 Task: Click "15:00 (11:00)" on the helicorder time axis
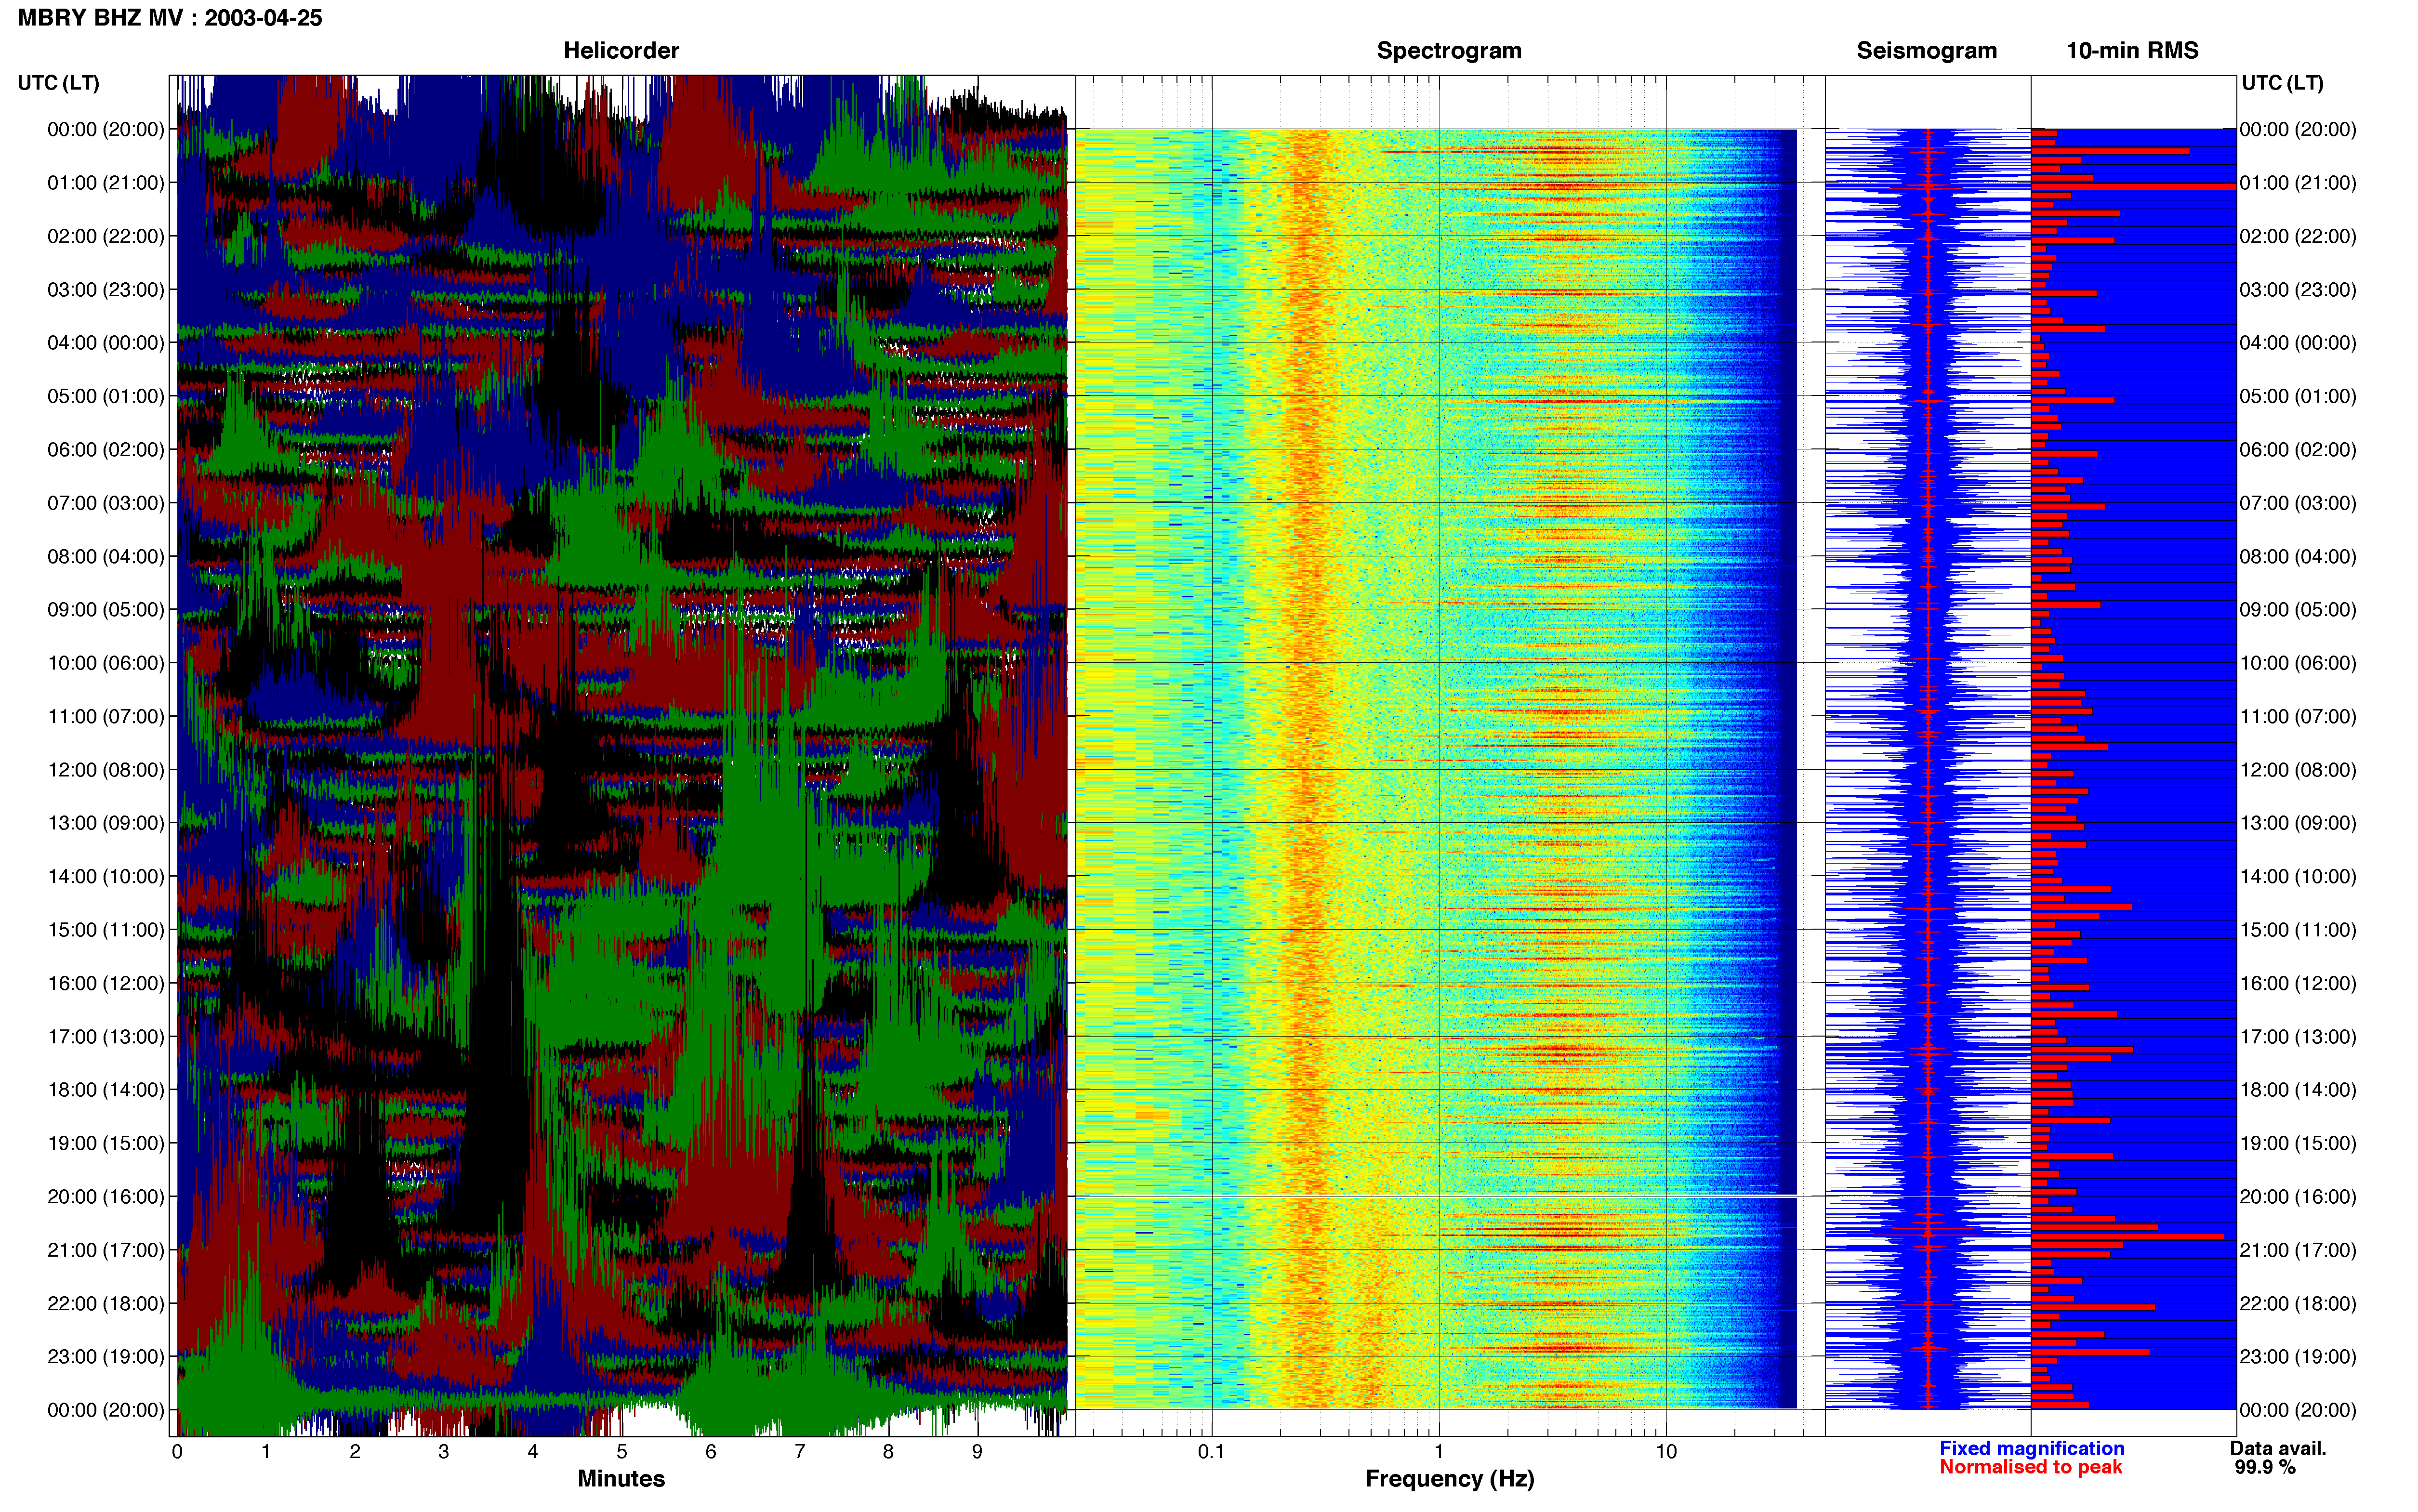pyautogui.click(x=106, y=930)
